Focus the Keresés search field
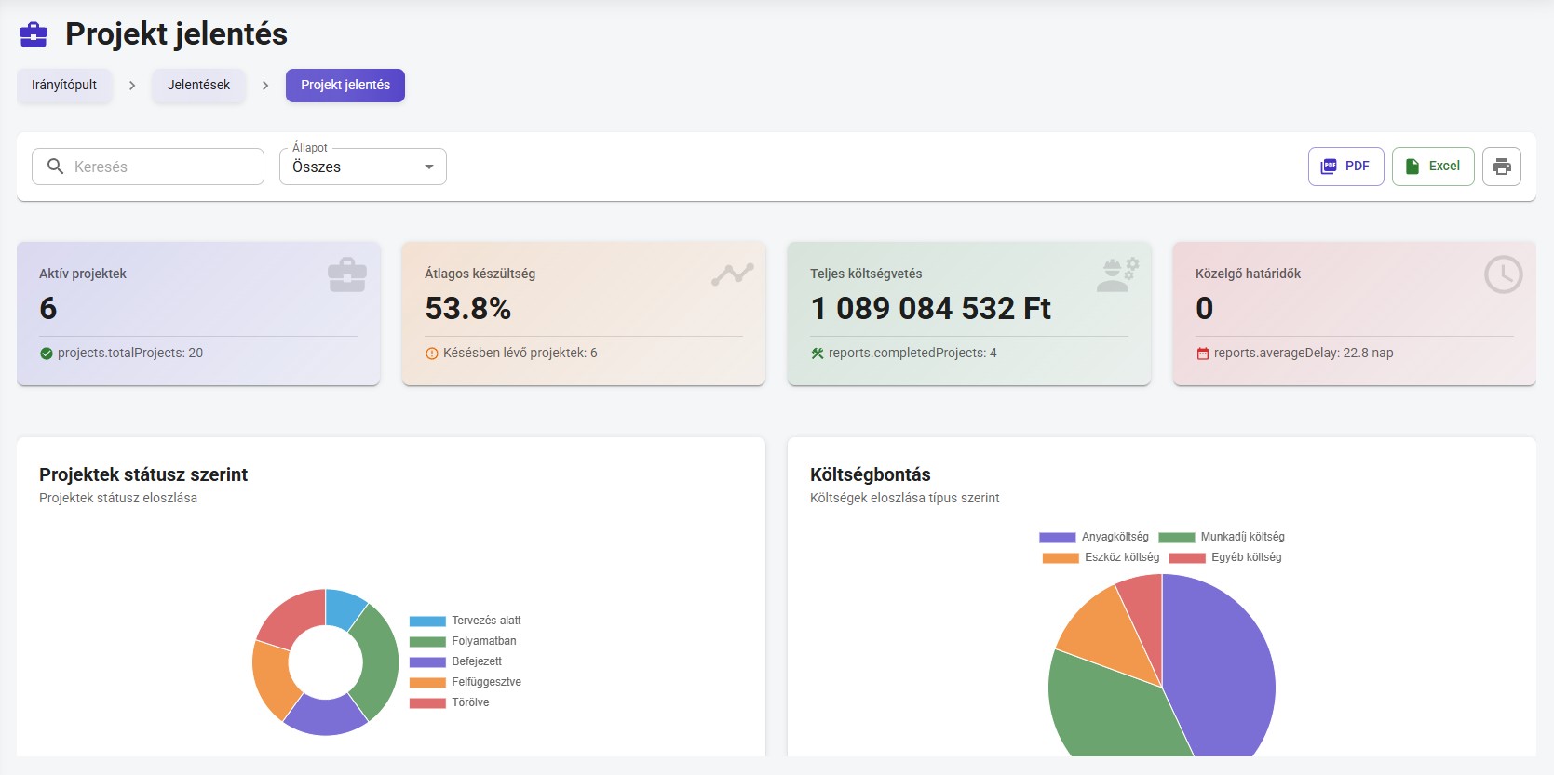Viewport: 1554px width, 775px height. (158, 167)
